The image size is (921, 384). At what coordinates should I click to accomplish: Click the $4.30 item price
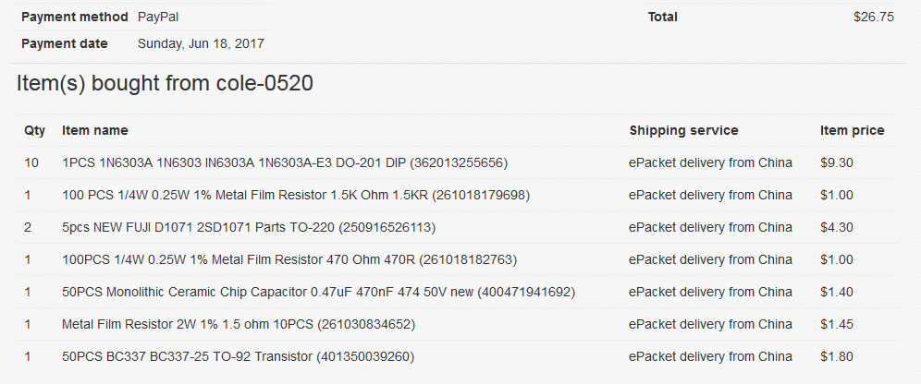tap(837, 227)
